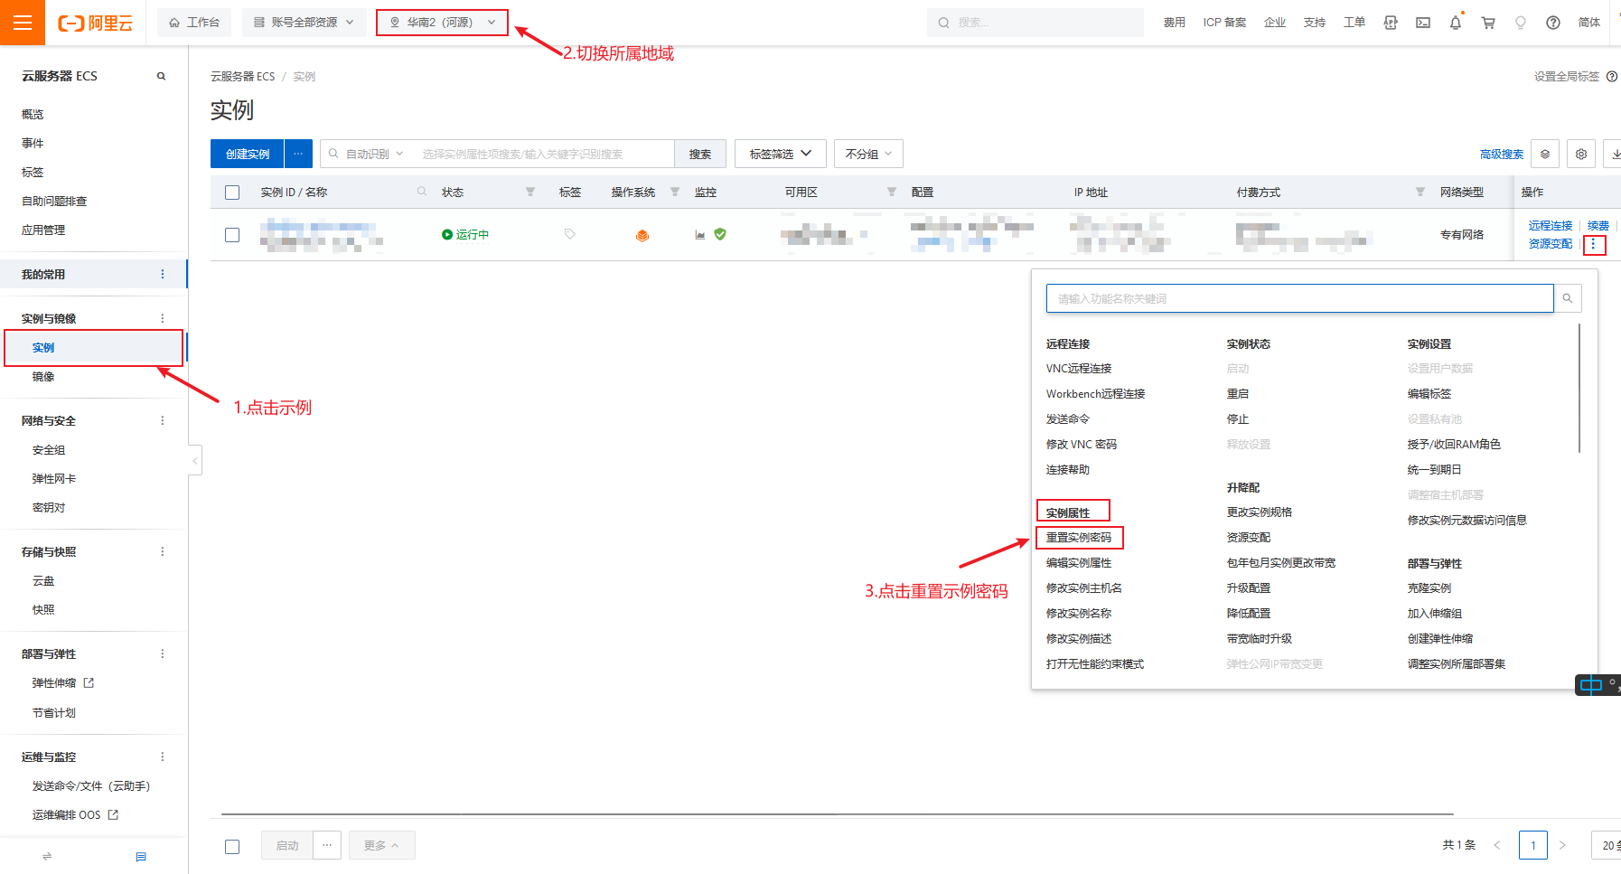Open 镜像 in the sidebar
The width and height of the screenshot is (1621, 874).
43,377
